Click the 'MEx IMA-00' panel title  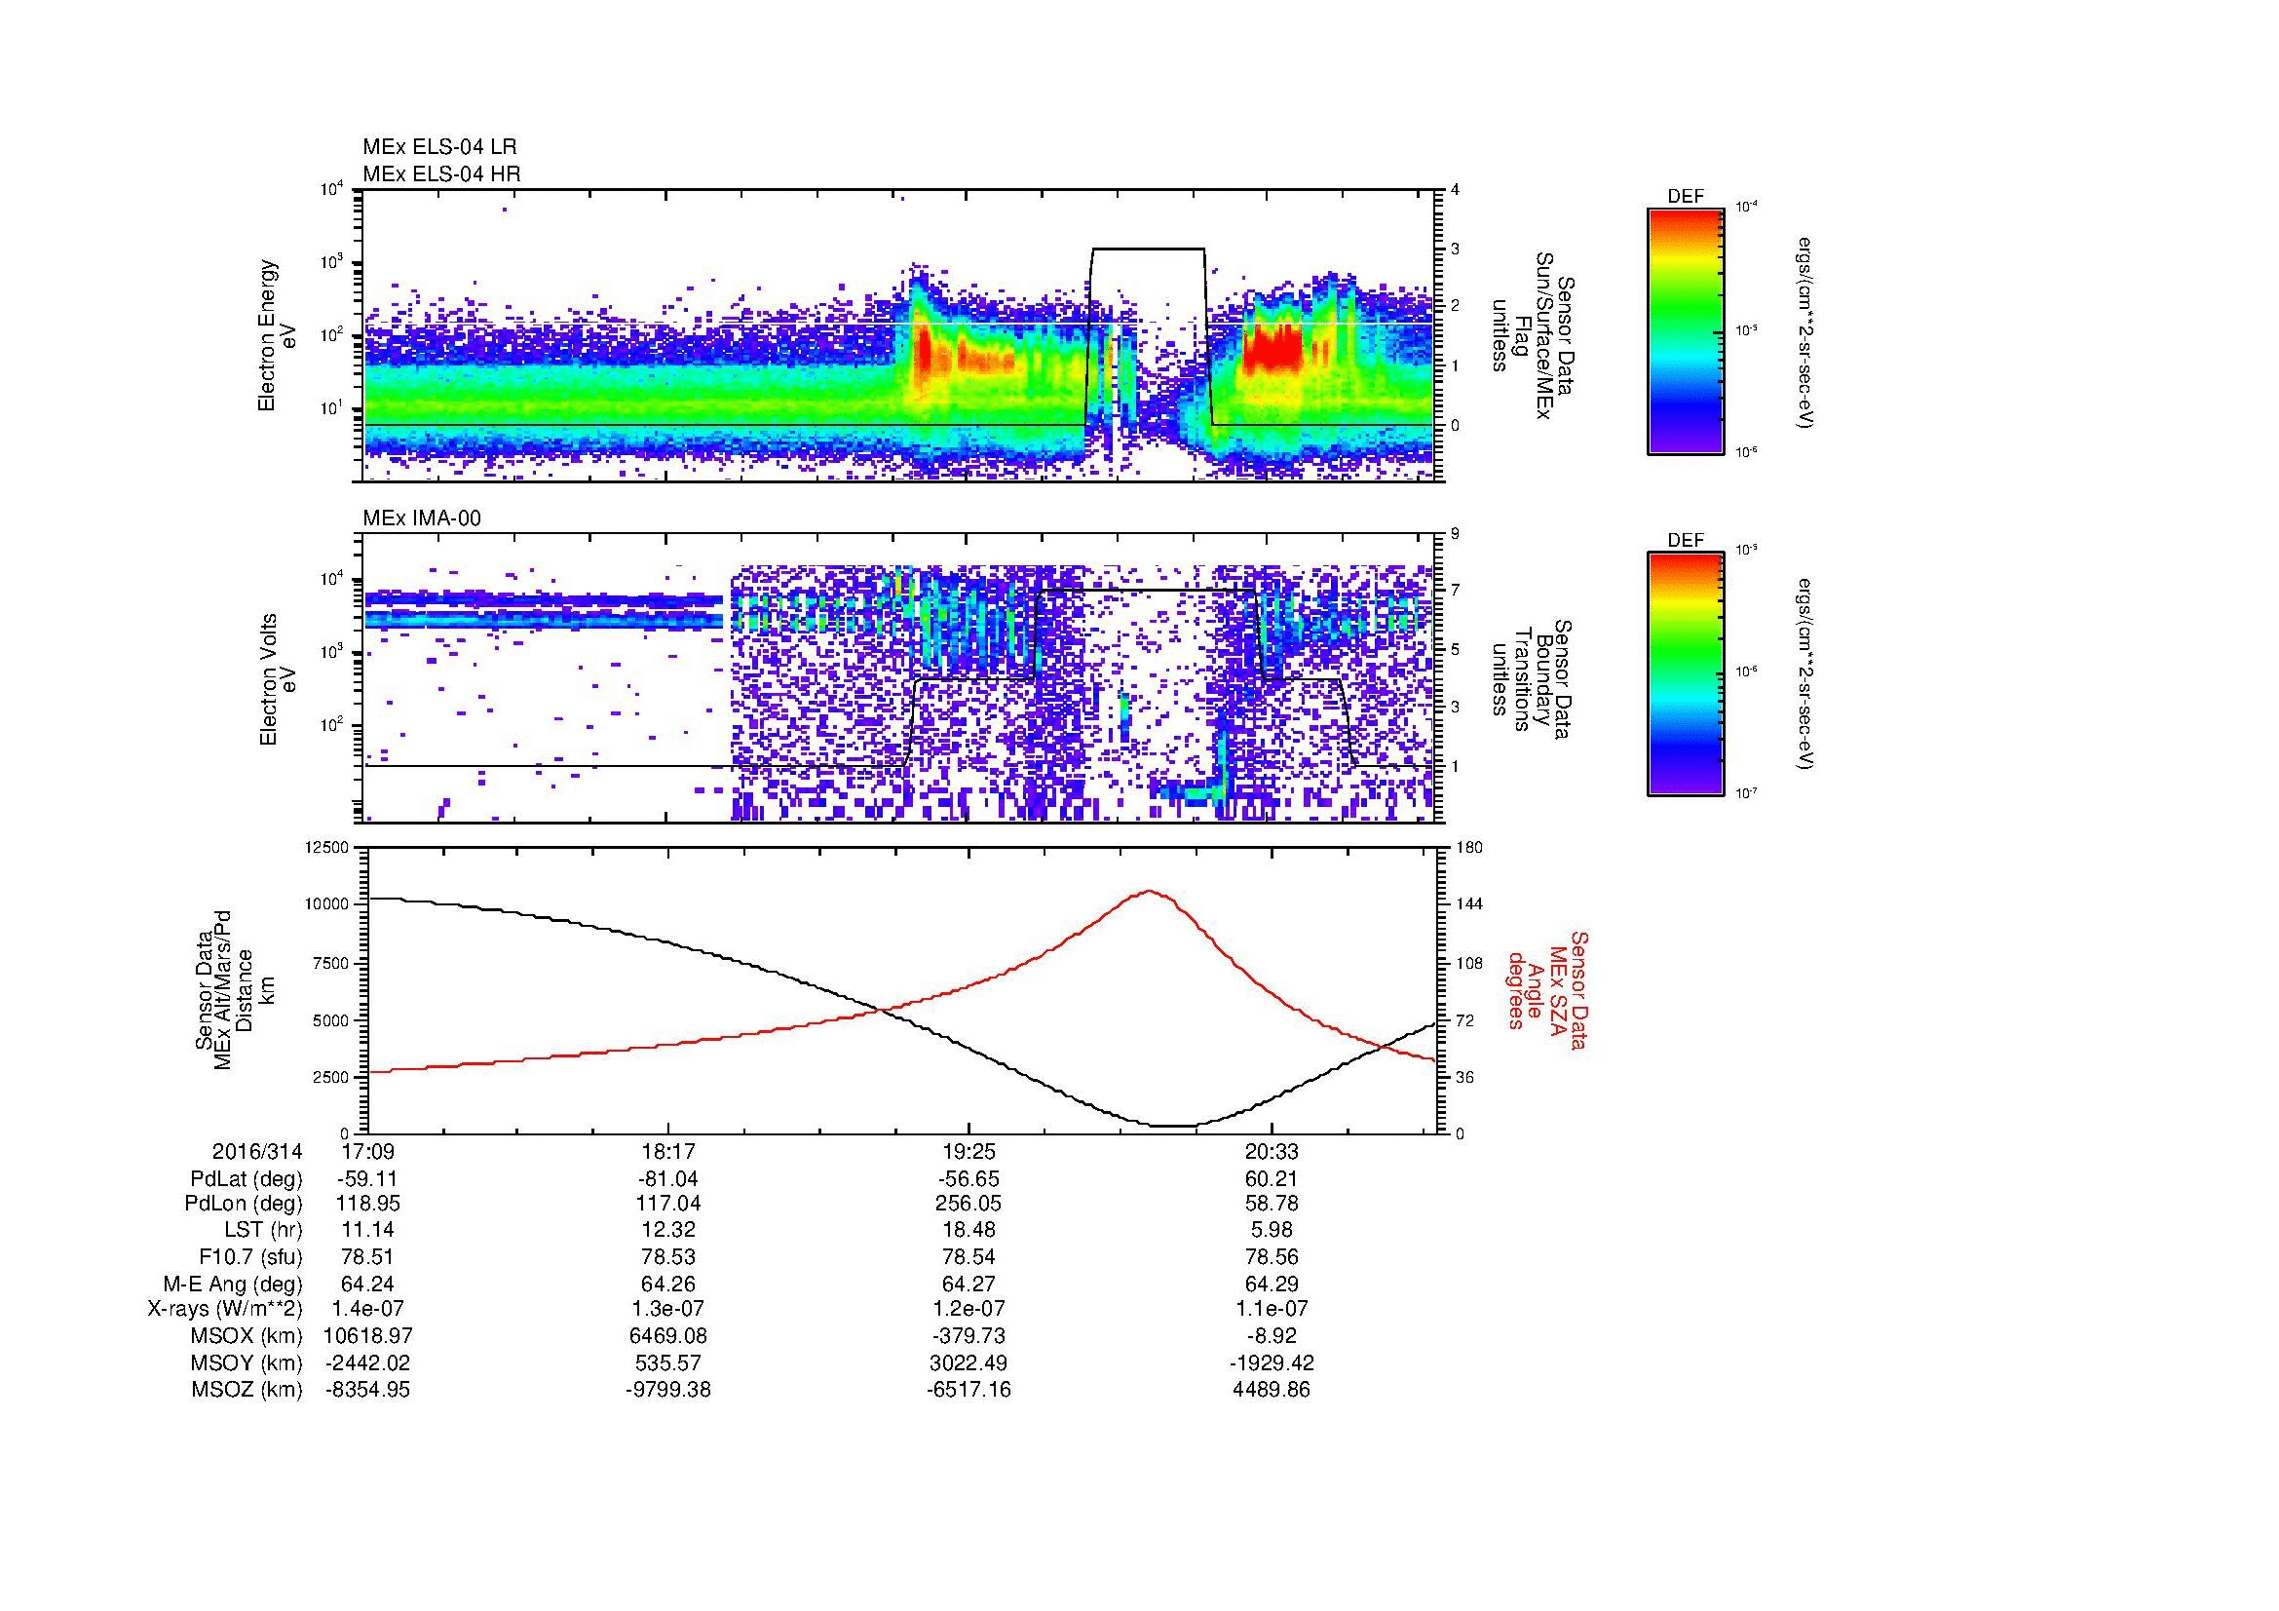pyautogui.click(x=422, y=518)
